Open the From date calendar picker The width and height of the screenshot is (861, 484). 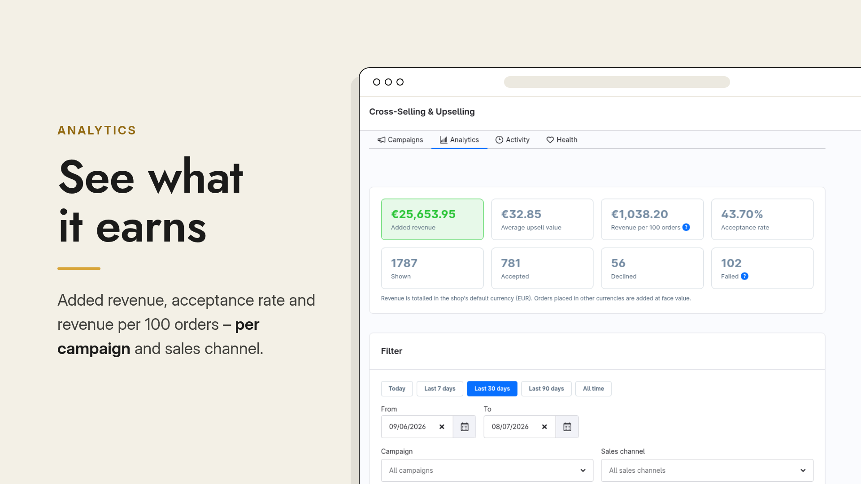tap(465, 427)
